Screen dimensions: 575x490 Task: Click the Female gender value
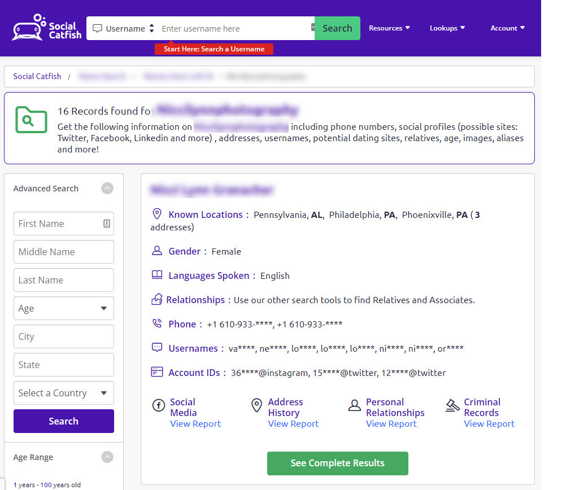point(226,251)
